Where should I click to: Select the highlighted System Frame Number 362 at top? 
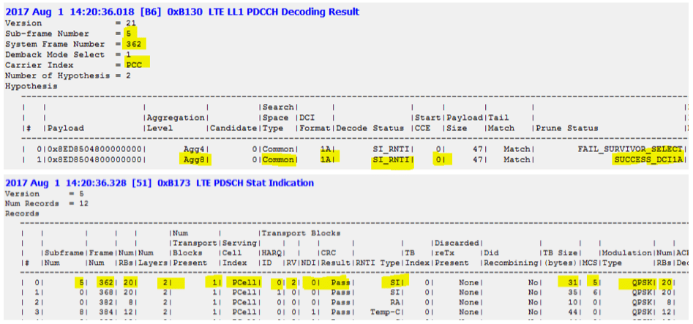coord(132,43)
